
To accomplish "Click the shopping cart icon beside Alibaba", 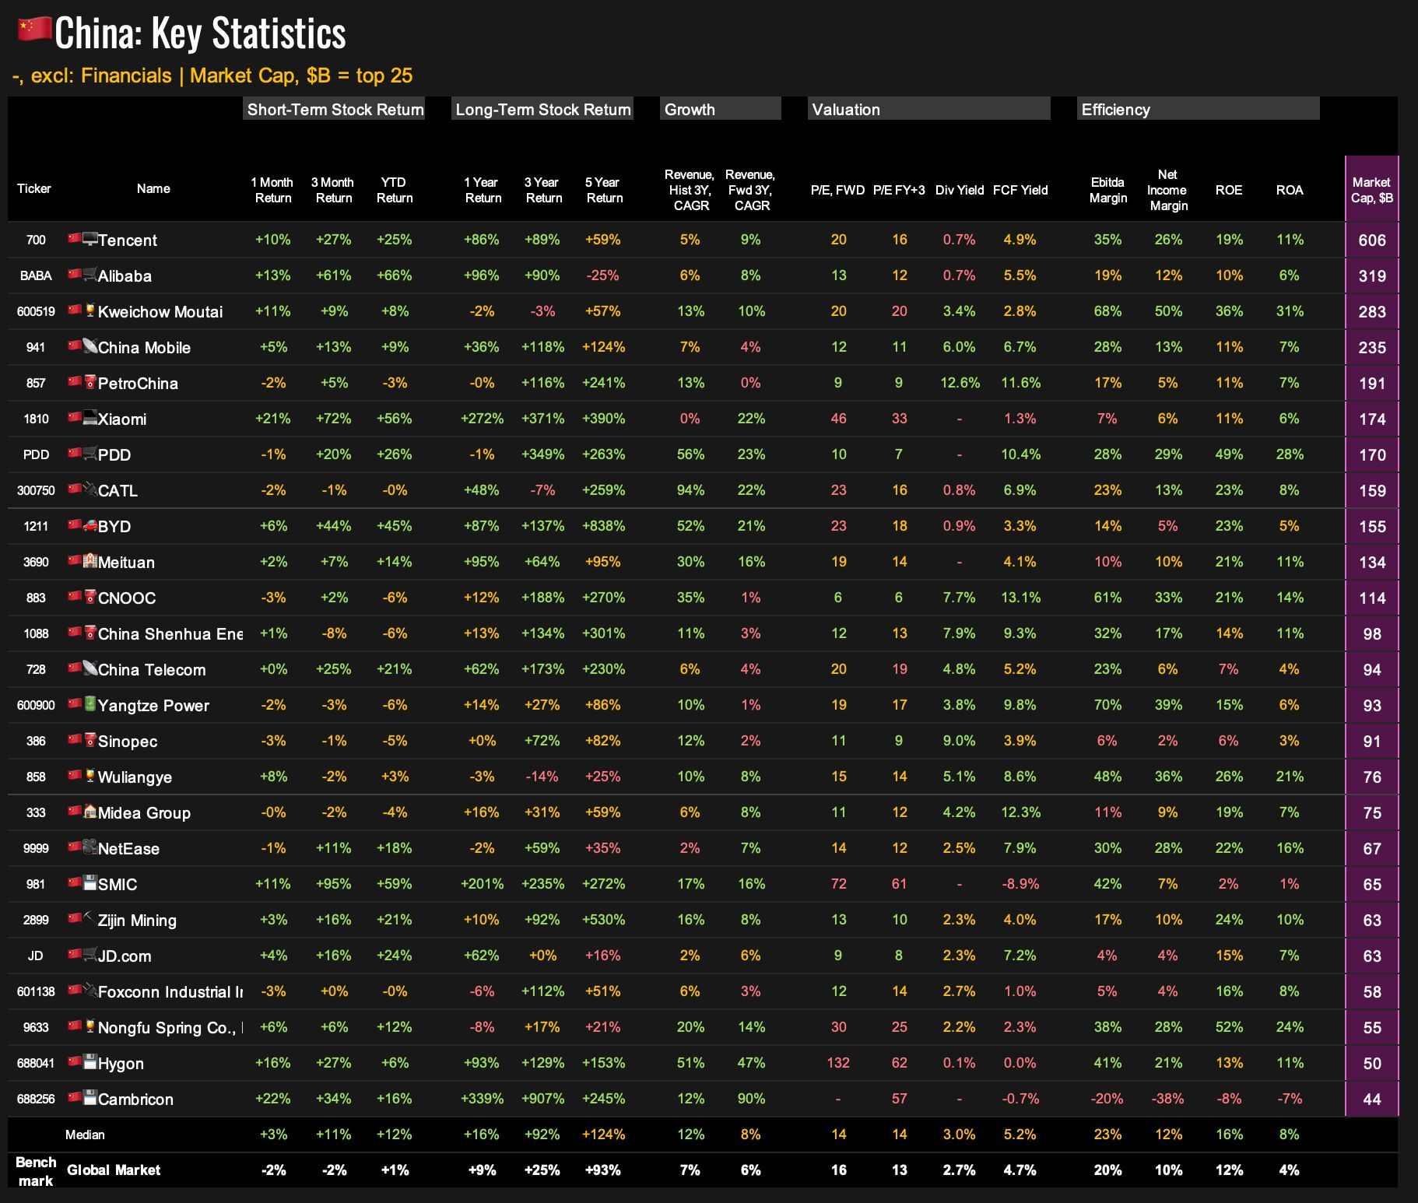I will tap(90, 275).
